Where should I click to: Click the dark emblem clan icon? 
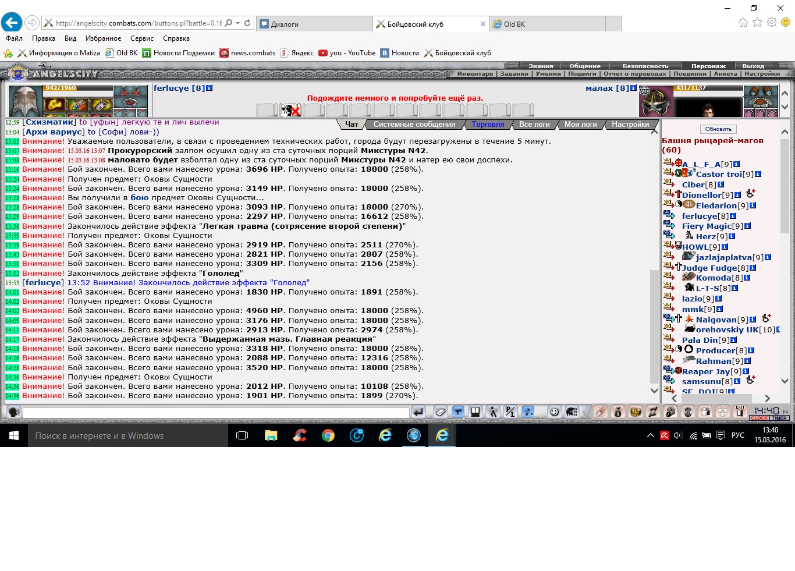pos(688,412)
